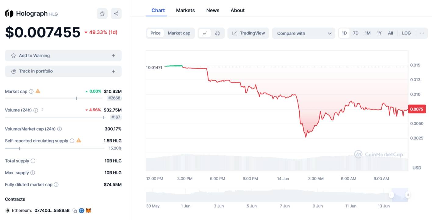432x220 pixels.
Task: Click the Total supply info icon
Action: click(x=33, y=161)
